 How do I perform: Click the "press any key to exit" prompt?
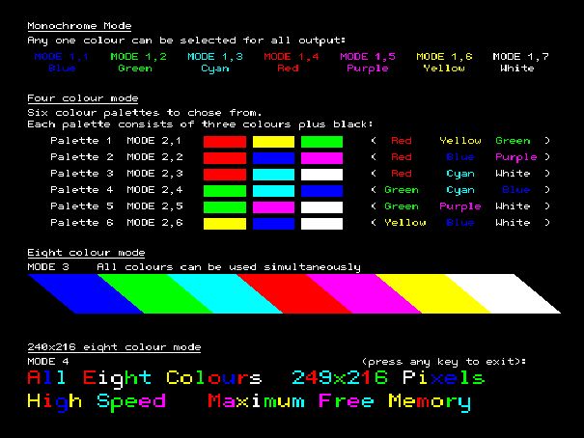click(443, 361)
